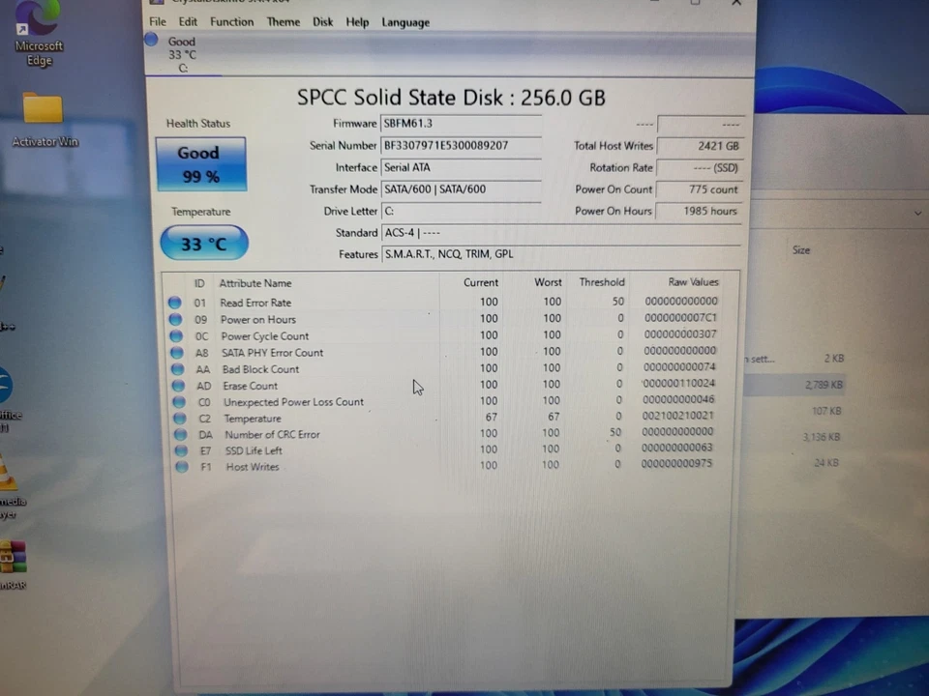The width and height of the screenshot is (929, 696).
Task: Click the Rotation Rate value
Action: (x=700, y=168)
